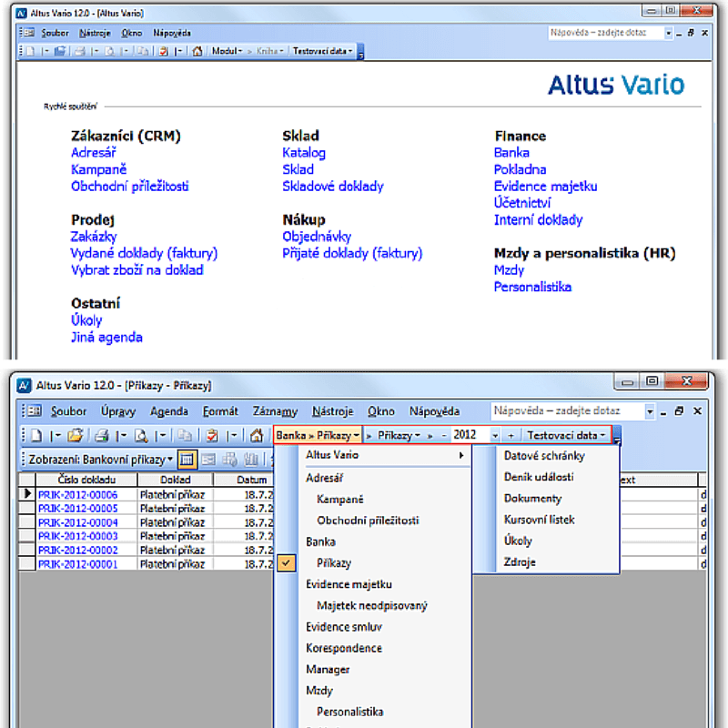Click the Open folder icon in the Příkazy window toolbar
This screenshot has height=728, width=728.
point(76,436)
